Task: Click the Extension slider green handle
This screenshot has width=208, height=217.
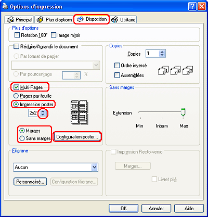Action: (x=183, y=112)
